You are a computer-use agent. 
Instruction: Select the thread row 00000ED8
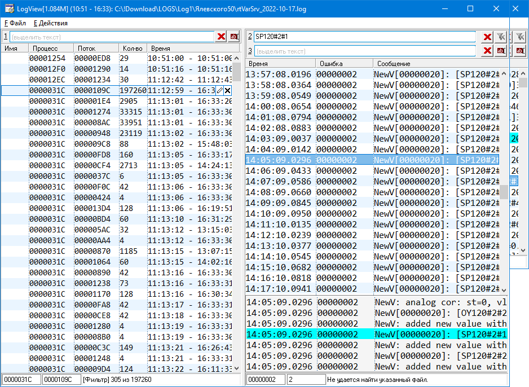tap(117, 58)
